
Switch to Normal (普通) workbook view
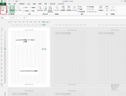click(x=3, y=9)
